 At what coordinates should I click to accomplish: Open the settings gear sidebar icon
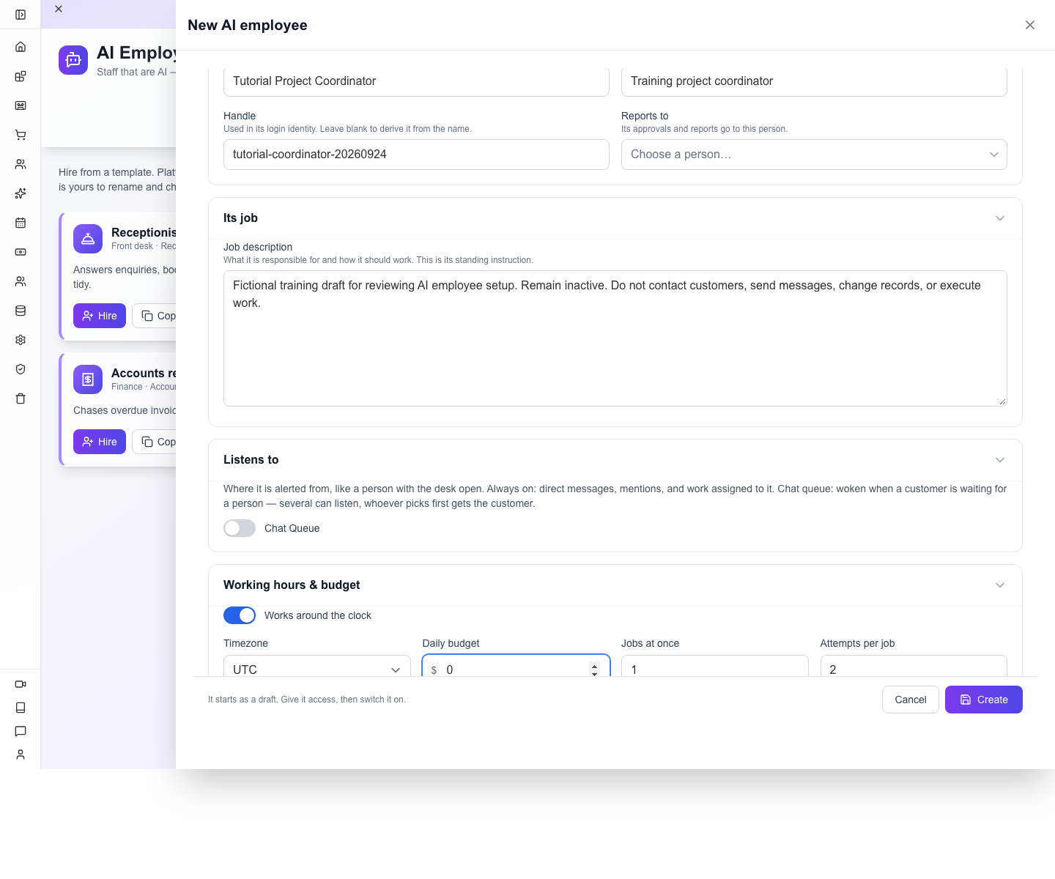tap(21, 340)
